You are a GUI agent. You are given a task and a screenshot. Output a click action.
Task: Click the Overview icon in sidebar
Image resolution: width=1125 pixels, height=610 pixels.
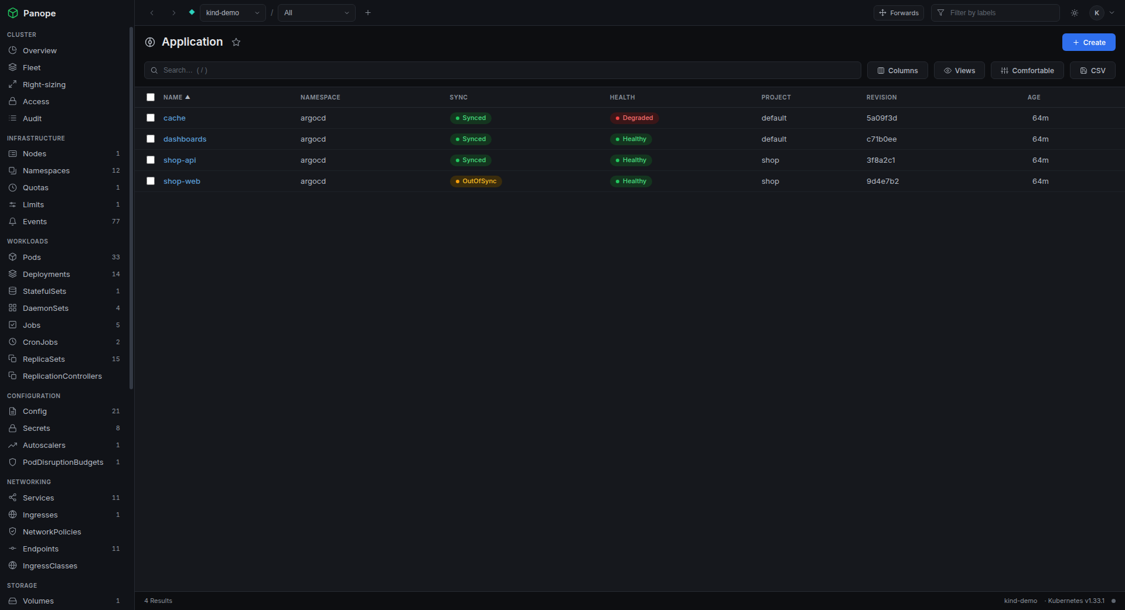pyautogui.click(x=12, y=50)
